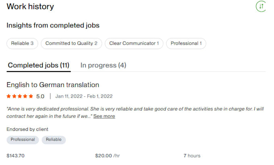Pick the Professional 1 insight chip
274x165 pixels.
[x=186, y=43]
